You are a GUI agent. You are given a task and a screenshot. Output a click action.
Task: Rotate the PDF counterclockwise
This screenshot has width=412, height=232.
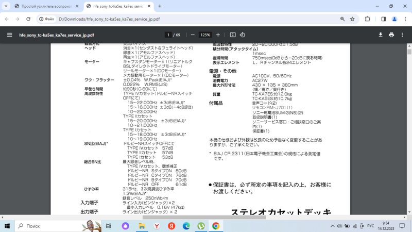[243, 35]
